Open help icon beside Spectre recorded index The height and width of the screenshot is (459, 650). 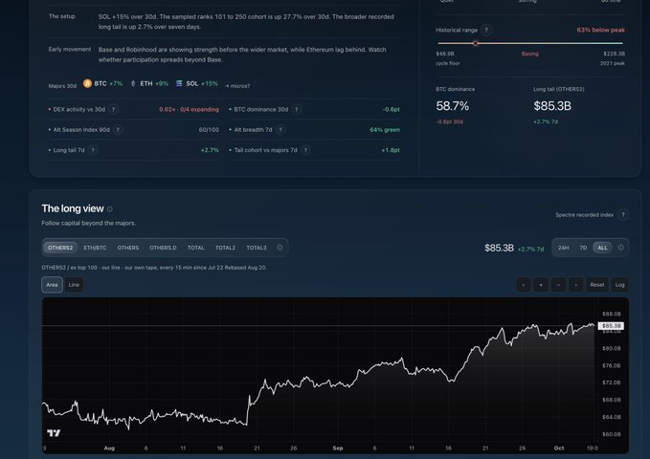(x=622, y=214)
